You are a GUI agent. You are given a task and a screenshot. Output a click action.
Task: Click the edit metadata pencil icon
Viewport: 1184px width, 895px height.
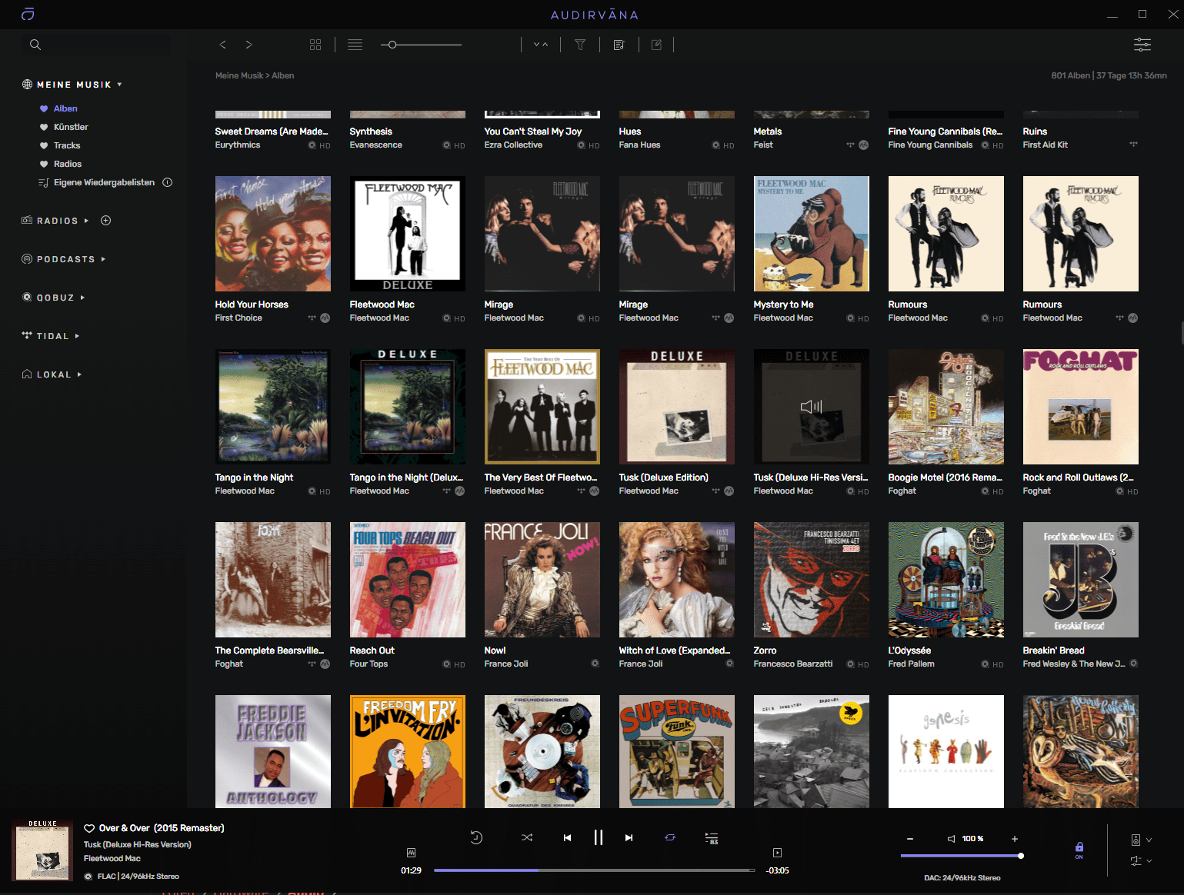click(x=656, y=45)
